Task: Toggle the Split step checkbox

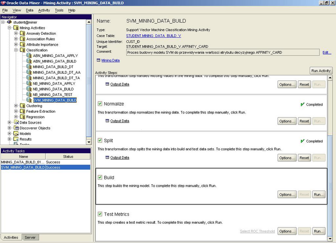Action: point(100,140)
